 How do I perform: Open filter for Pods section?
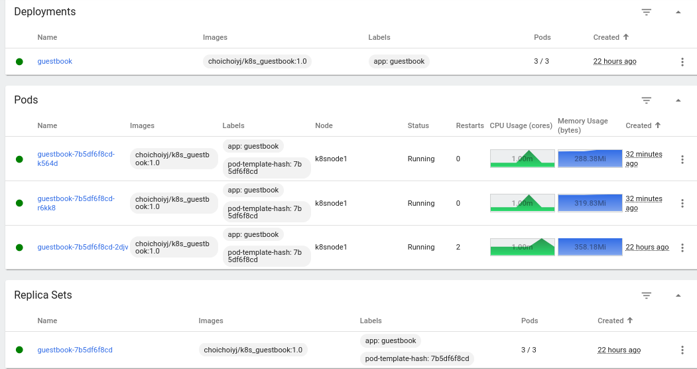coord(647,100)
